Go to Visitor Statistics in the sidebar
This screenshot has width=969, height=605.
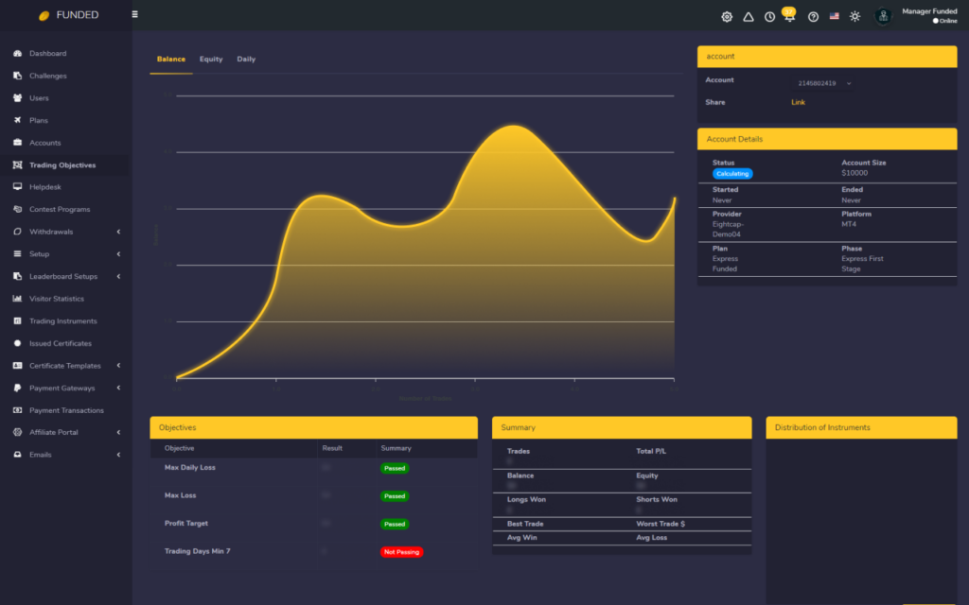56,299
